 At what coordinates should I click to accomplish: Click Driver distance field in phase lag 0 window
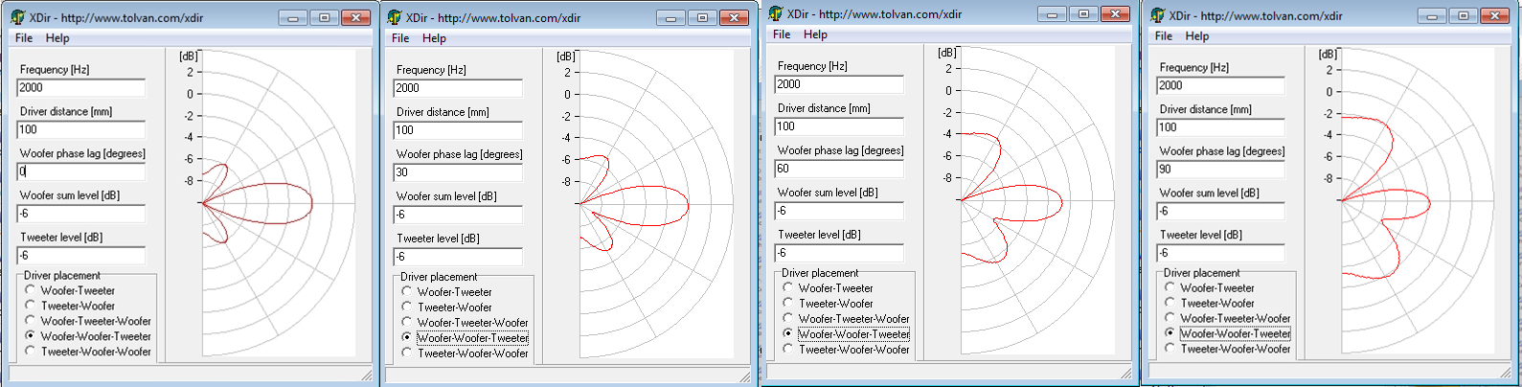tap(81, 129)
